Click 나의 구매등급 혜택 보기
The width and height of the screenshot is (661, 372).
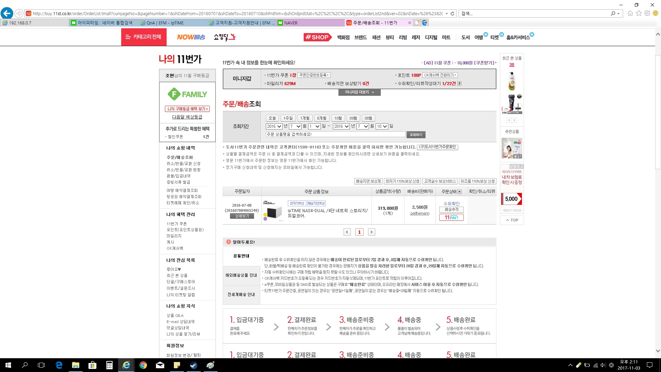coord(187,109)
